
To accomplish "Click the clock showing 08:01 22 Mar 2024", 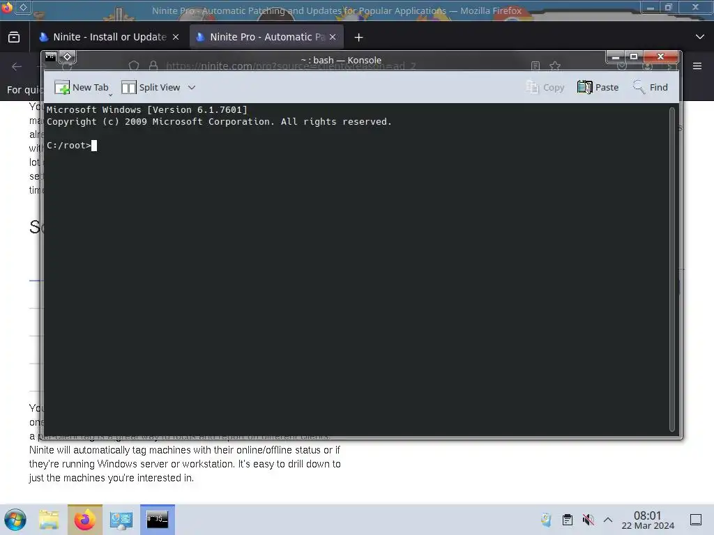I will 648,520.
